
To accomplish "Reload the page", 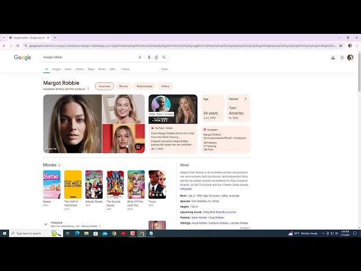I will 17,46.
